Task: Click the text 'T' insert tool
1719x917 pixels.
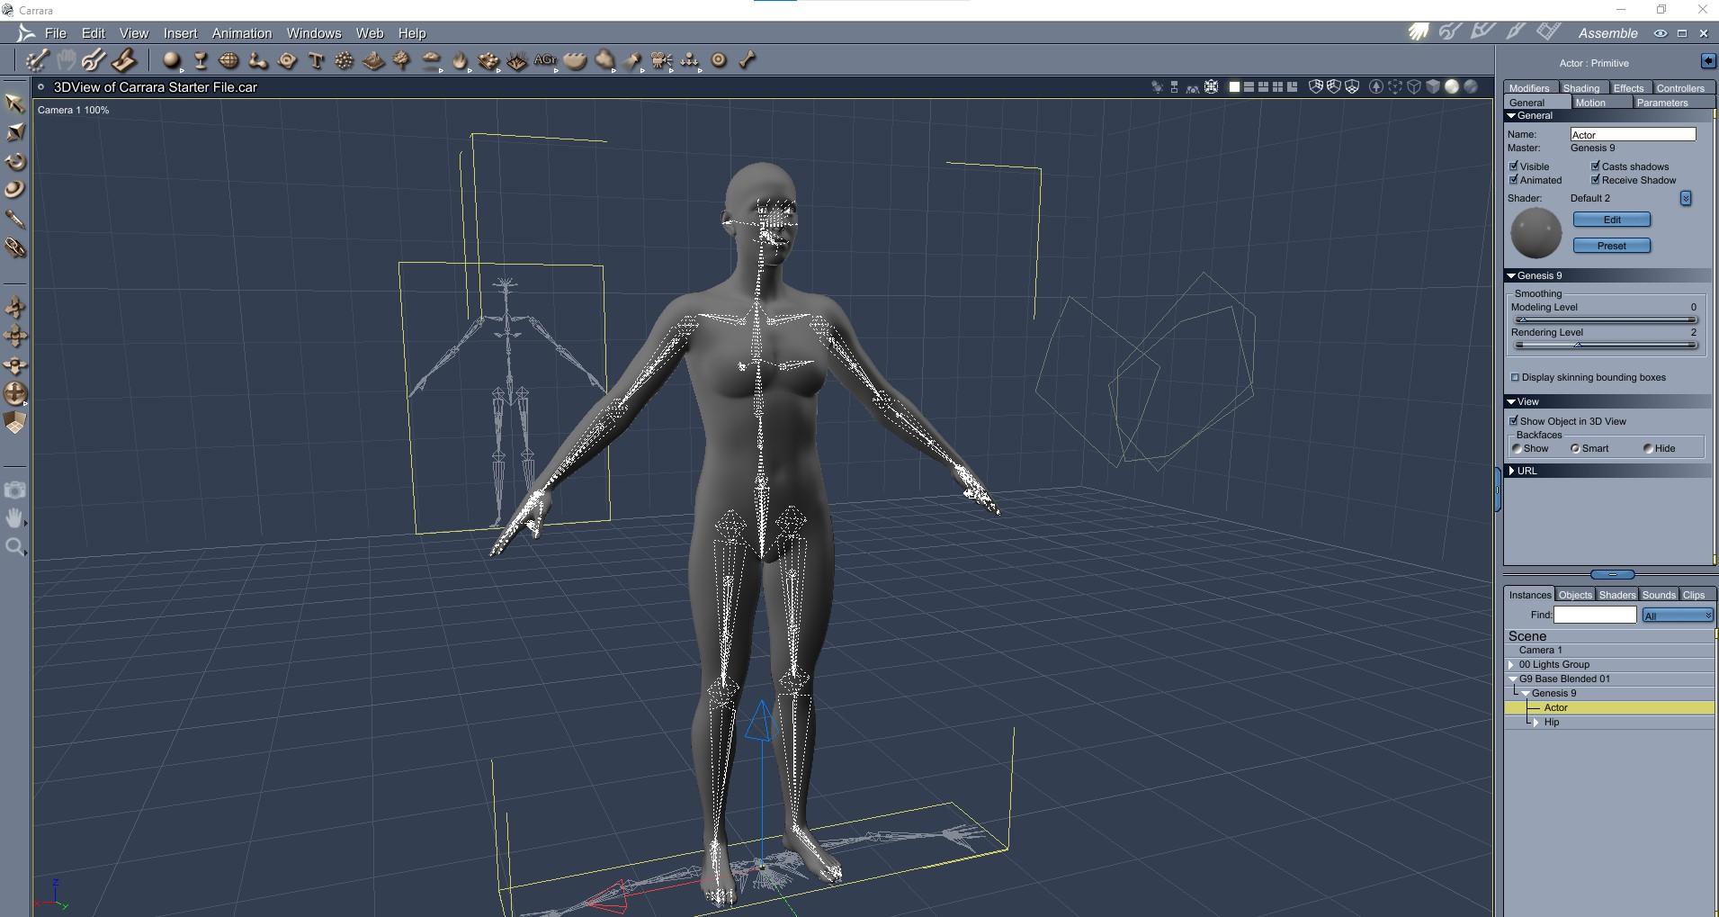Action: 316,60
